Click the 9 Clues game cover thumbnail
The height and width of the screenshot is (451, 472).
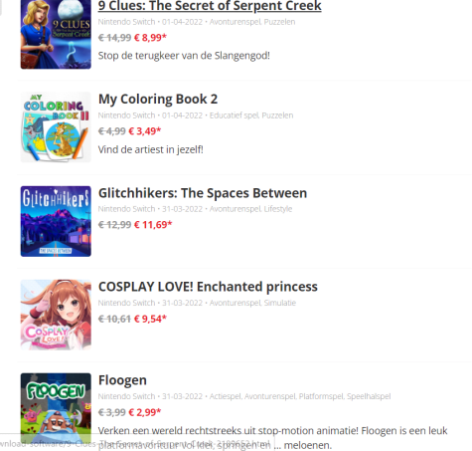(x=56, y=35)
